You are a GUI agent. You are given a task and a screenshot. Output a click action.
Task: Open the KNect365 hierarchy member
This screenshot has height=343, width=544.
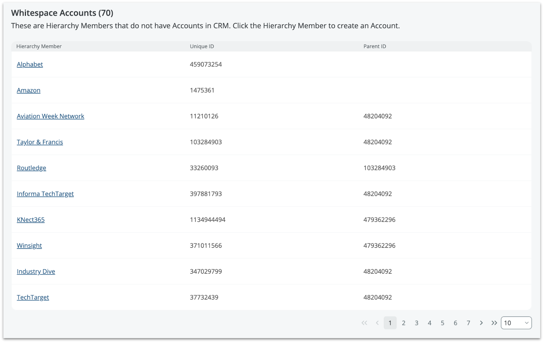[31, 220]
